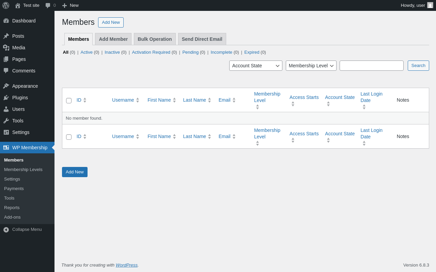Open the Membership Level filter dropdown

pyautogui.click(x=311, y=66)
